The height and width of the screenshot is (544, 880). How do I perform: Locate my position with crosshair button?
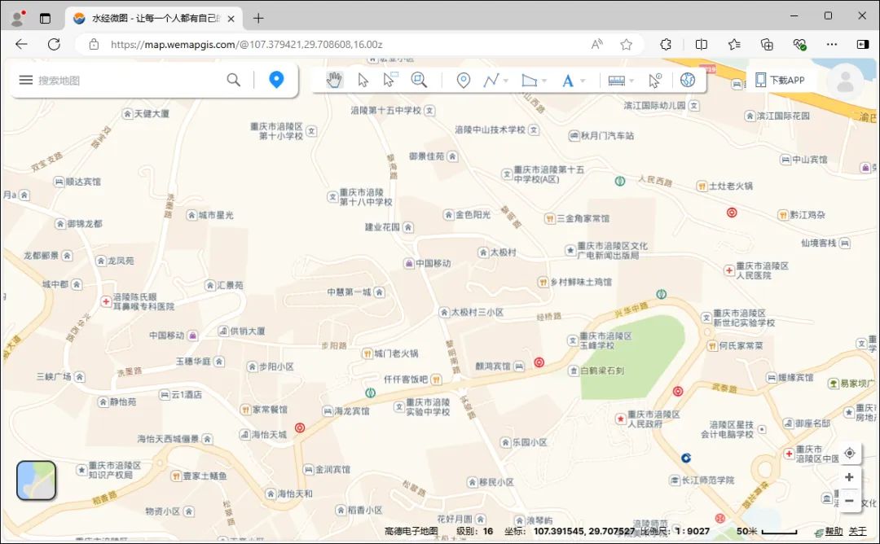pos(850,453)
